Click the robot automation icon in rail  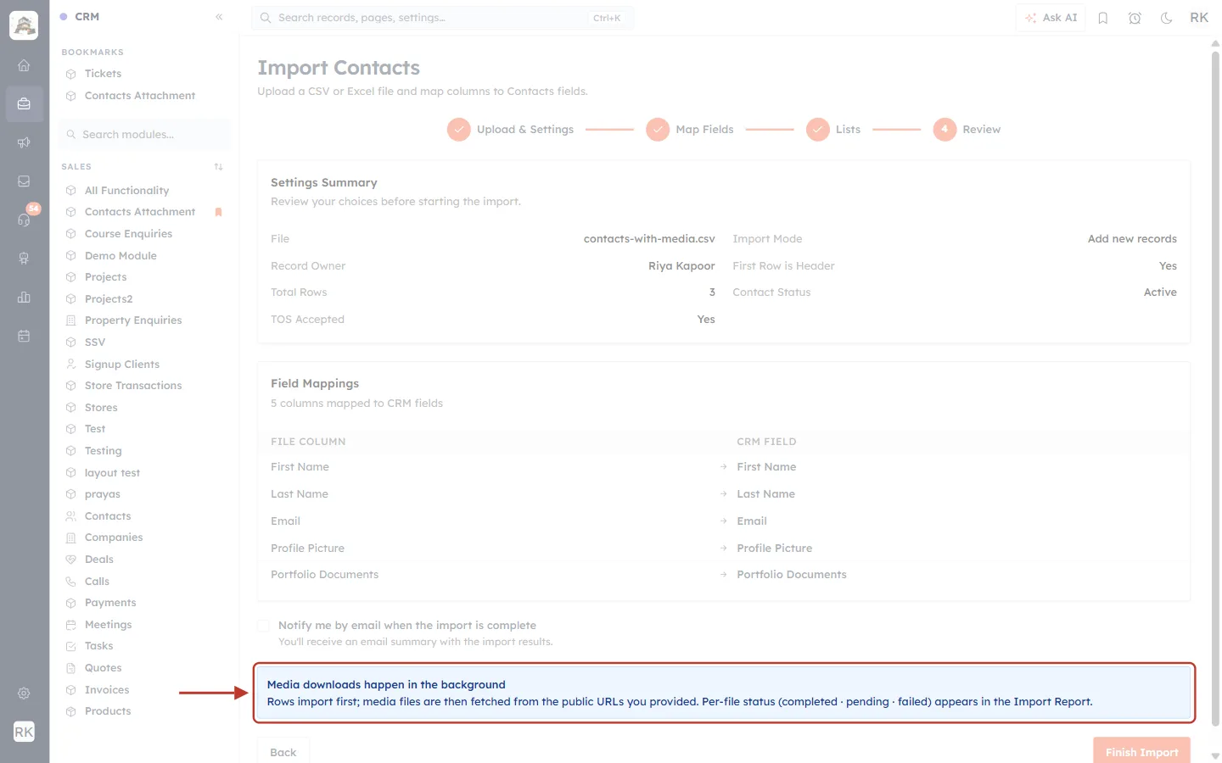[x=24, y=259]
